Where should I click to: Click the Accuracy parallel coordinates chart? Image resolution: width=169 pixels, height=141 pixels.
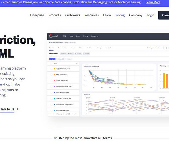click(125, 104)
